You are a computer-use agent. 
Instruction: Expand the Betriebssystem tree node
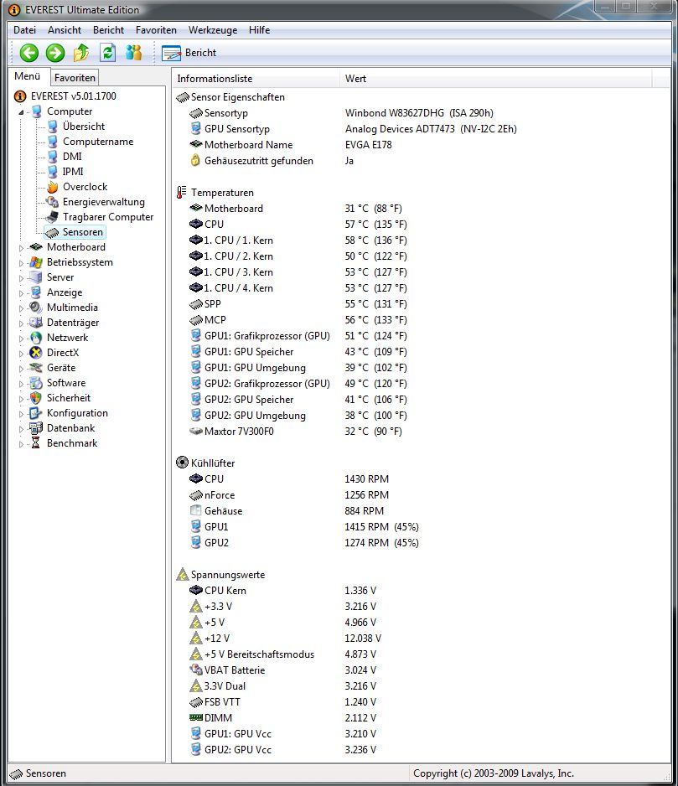point(21,263)
